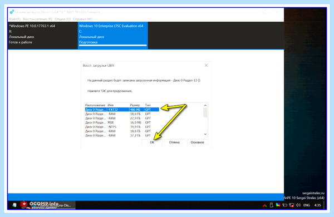The image size is (334, 217).
Task: Open the Start button on taskbar
Action: pos(14,205)
